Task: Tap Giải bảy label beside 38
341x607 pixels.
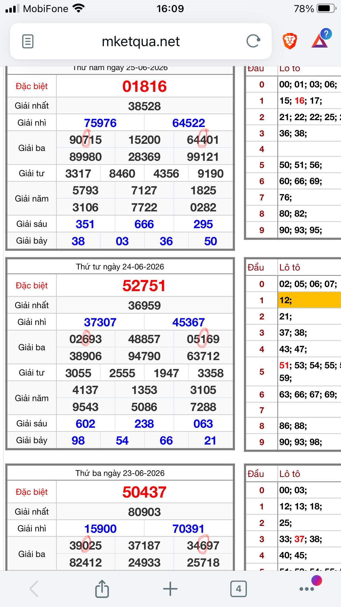Action: click(32, 241)
